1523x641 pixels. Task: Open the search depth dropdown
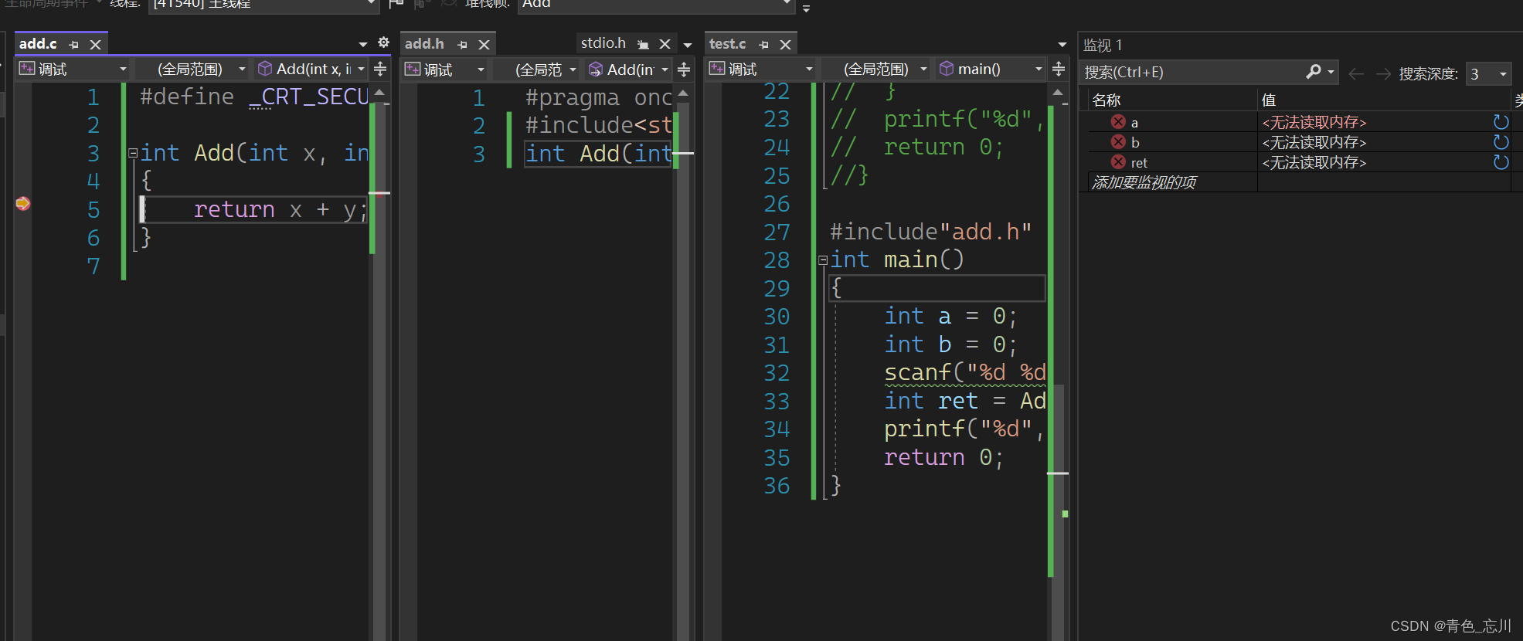tap(1488, 74)
